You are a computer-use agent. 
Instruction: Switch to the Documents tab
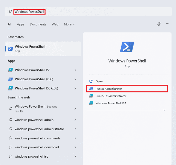(38, 24)
